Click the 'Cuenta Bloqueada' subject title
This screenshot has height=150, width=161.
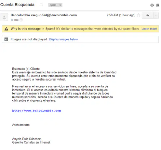[x=17, y=5]
